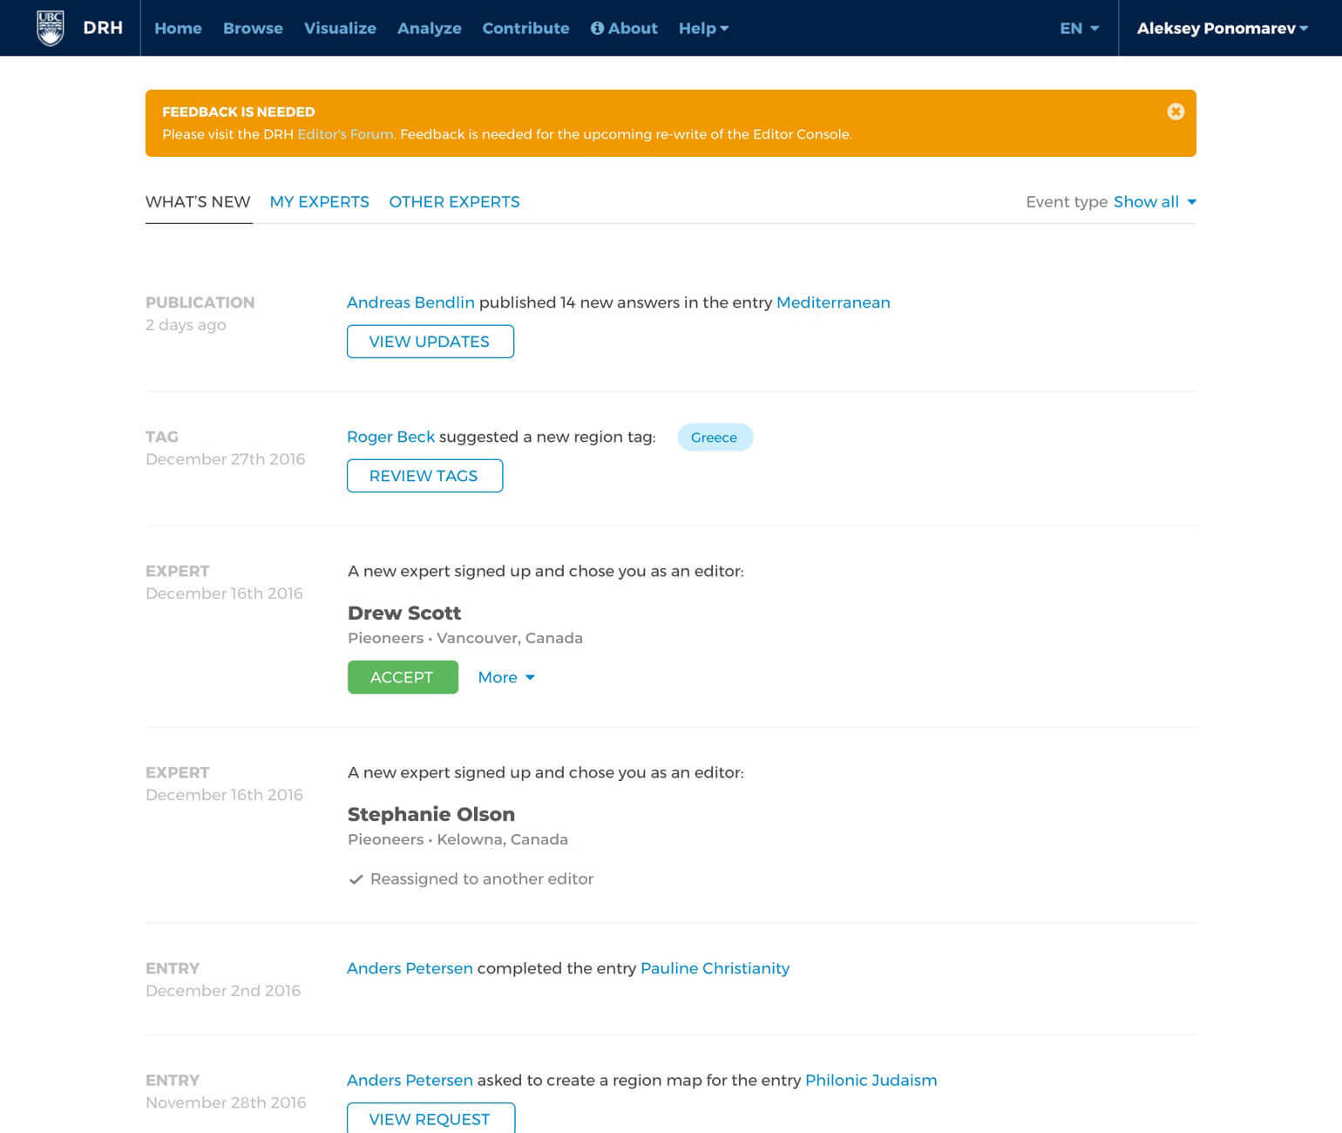Viewport: 1342px width, 1133px height.
Task: Select the What's New tab
Action: coord(198,201)
